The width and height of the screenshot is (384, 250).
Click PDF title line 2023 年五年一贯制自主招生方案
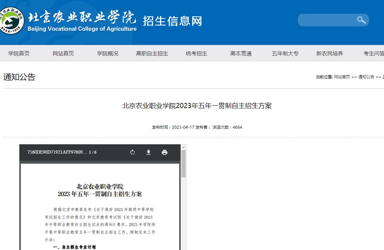[100, 194]
